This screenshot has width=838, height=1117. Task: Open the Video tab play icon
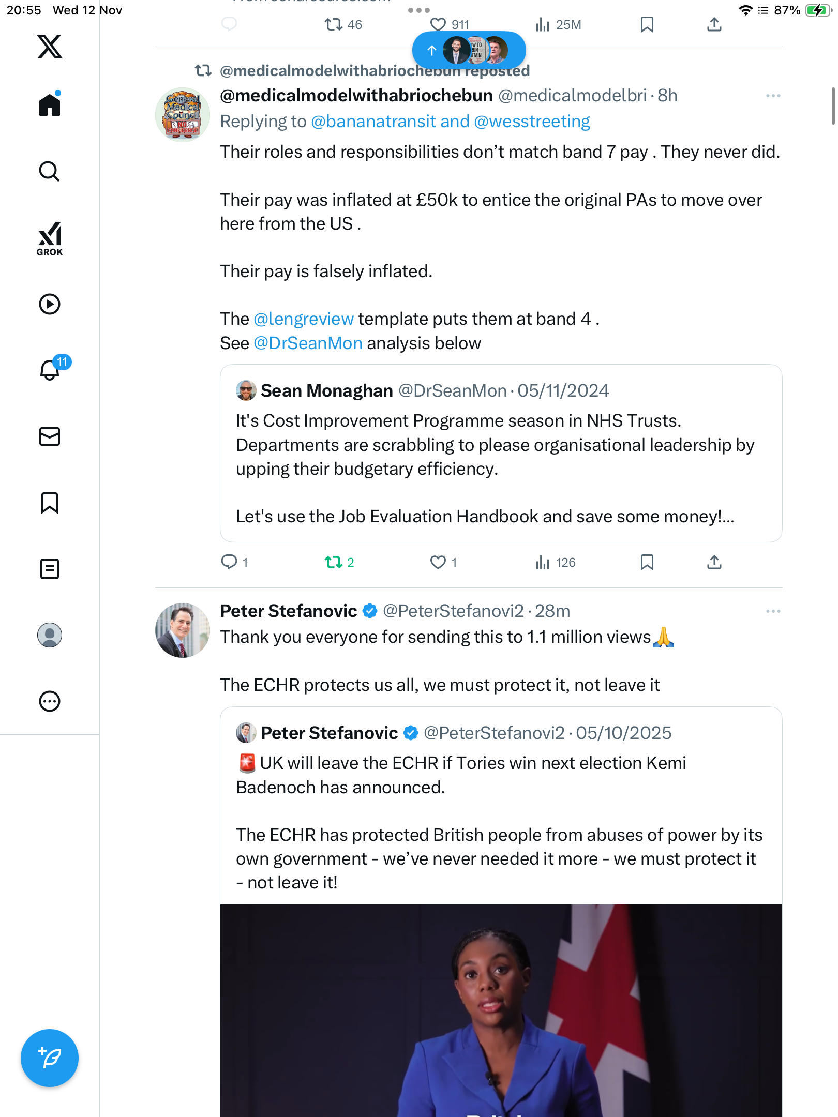click(50, 304)
